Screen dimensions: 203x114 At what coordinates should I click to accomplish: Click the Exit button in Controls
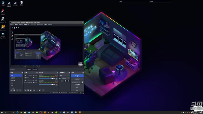(x=77, y=90)
